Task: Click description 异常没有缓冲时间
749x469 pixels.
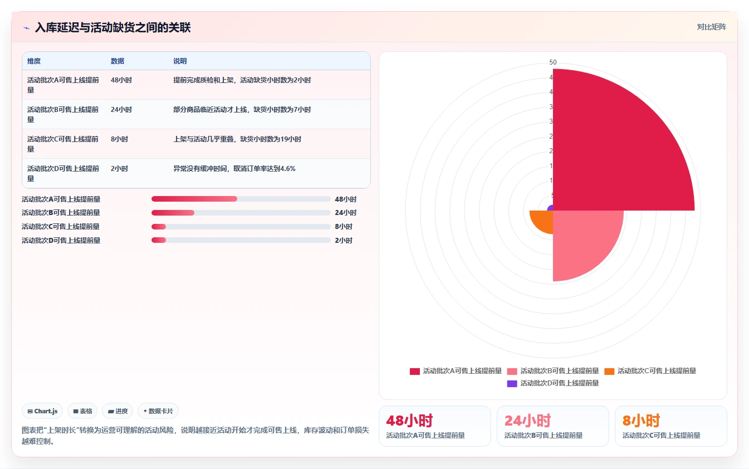Action: click(201, 169)
